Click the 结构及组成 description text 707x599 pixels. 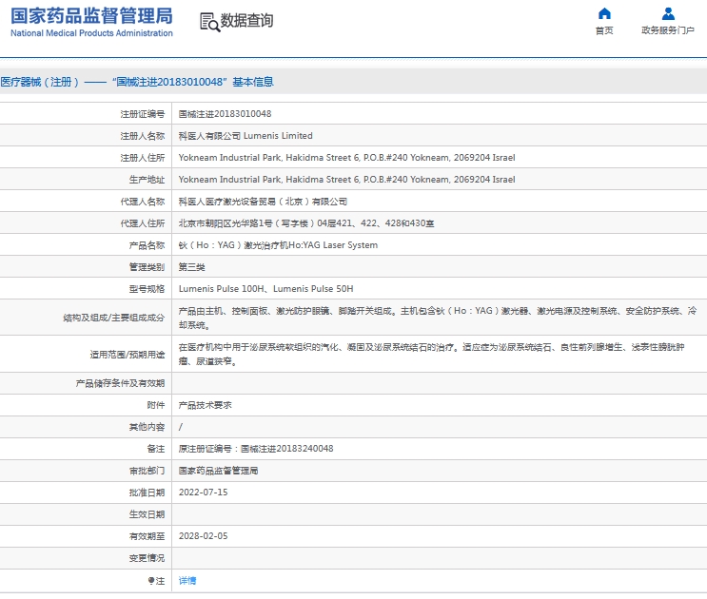[x=438, y=318]
